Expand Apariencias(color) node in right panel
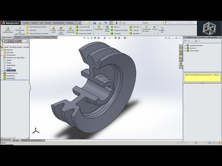The height and width of the screenshot is (166, 222). click(x=185, y=46)
